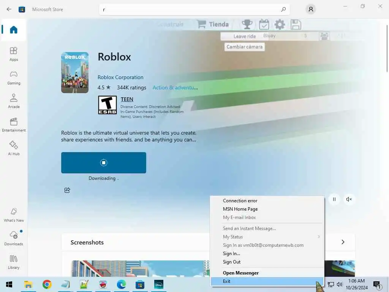Viewport: 389px width, 292px height.
Task: Open the notification center icon
Action: click(376, 284)
